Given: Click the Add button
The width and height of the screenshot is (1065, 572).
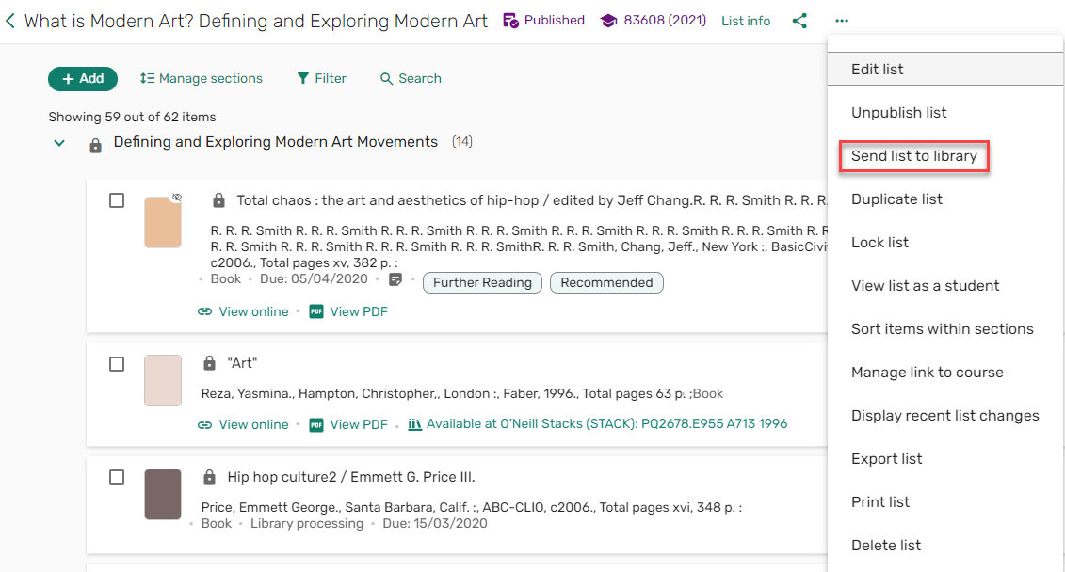Looking at the screenshot, I should tap(83, 79).
